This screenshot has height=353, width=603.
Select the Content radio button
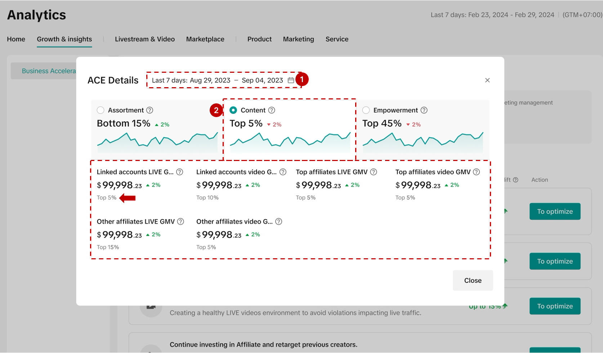click(233, 110)
